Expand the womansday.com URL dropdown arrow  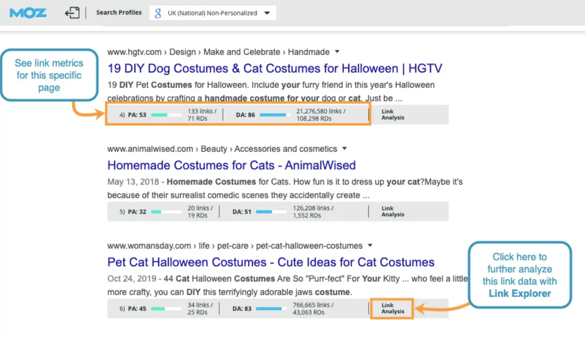[370, 246]
